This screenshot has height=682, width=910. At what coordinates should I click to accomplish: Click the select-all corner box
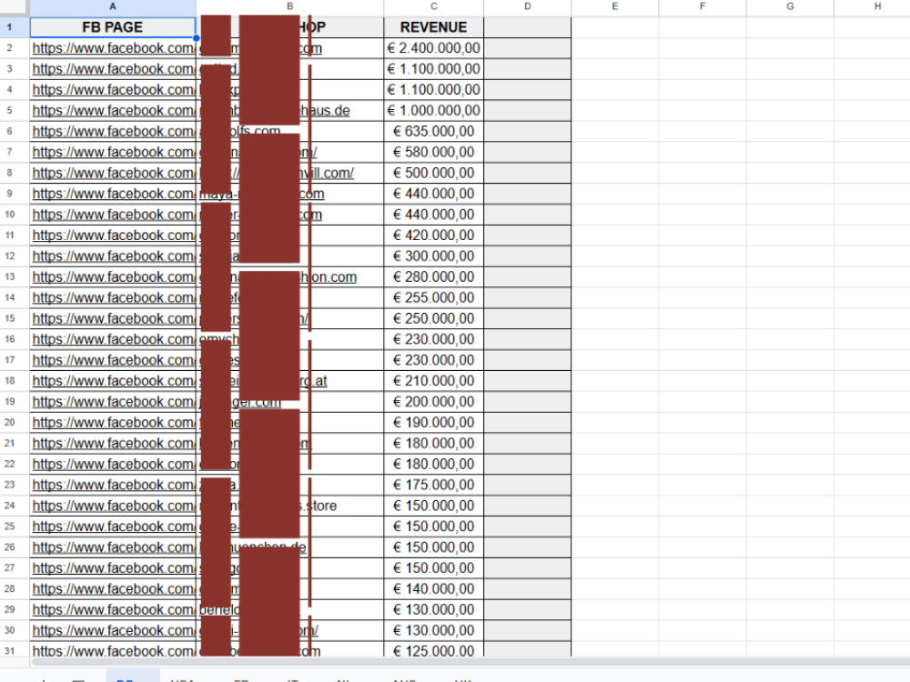15,6
